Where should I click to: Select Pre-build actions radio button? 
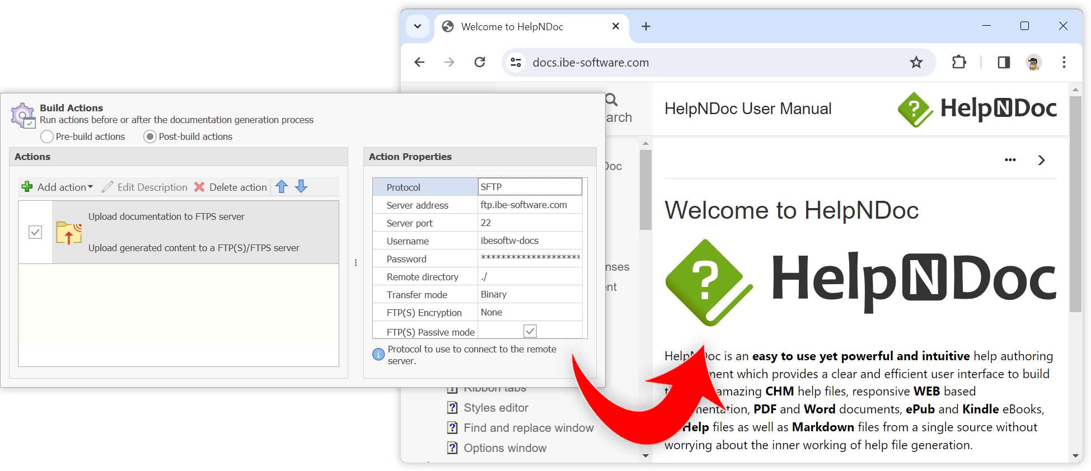tap(47, 136)
